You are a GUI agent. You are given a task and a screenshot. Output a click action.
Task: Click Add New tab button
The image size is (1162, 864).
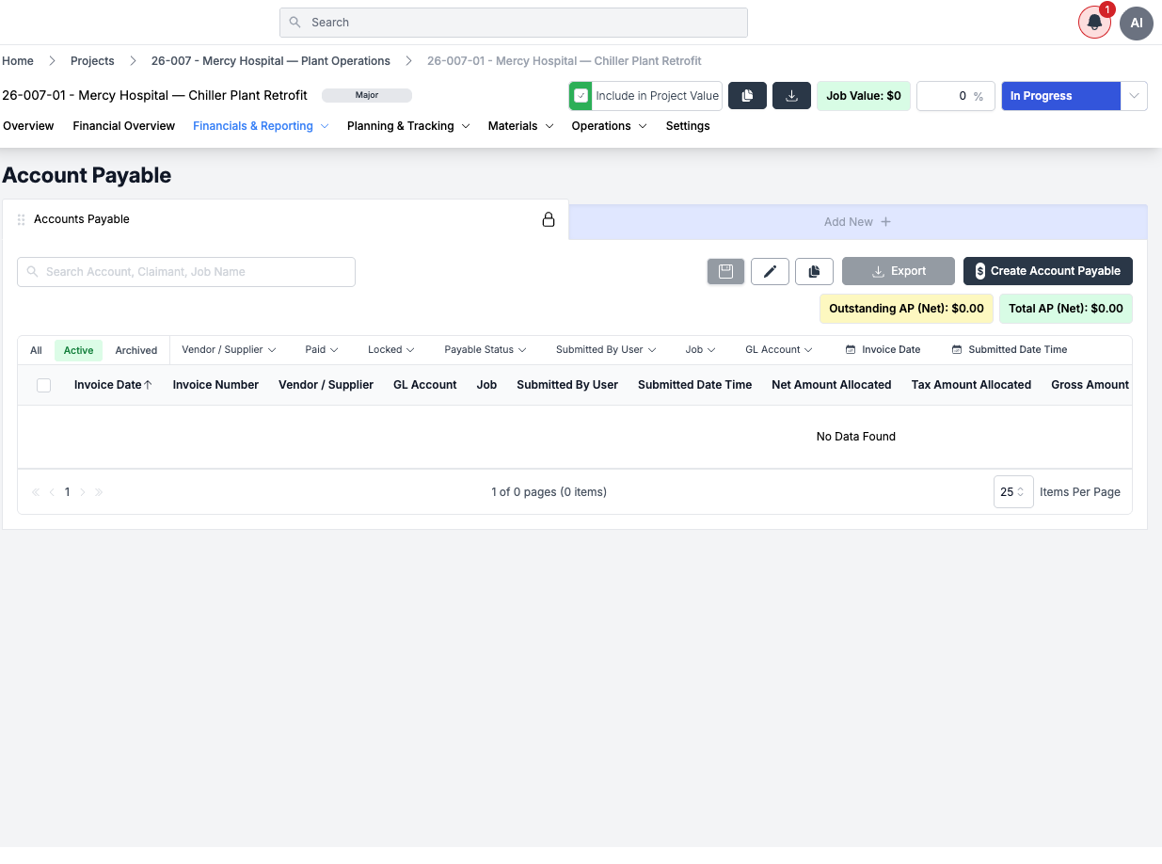tap(857, 222)
